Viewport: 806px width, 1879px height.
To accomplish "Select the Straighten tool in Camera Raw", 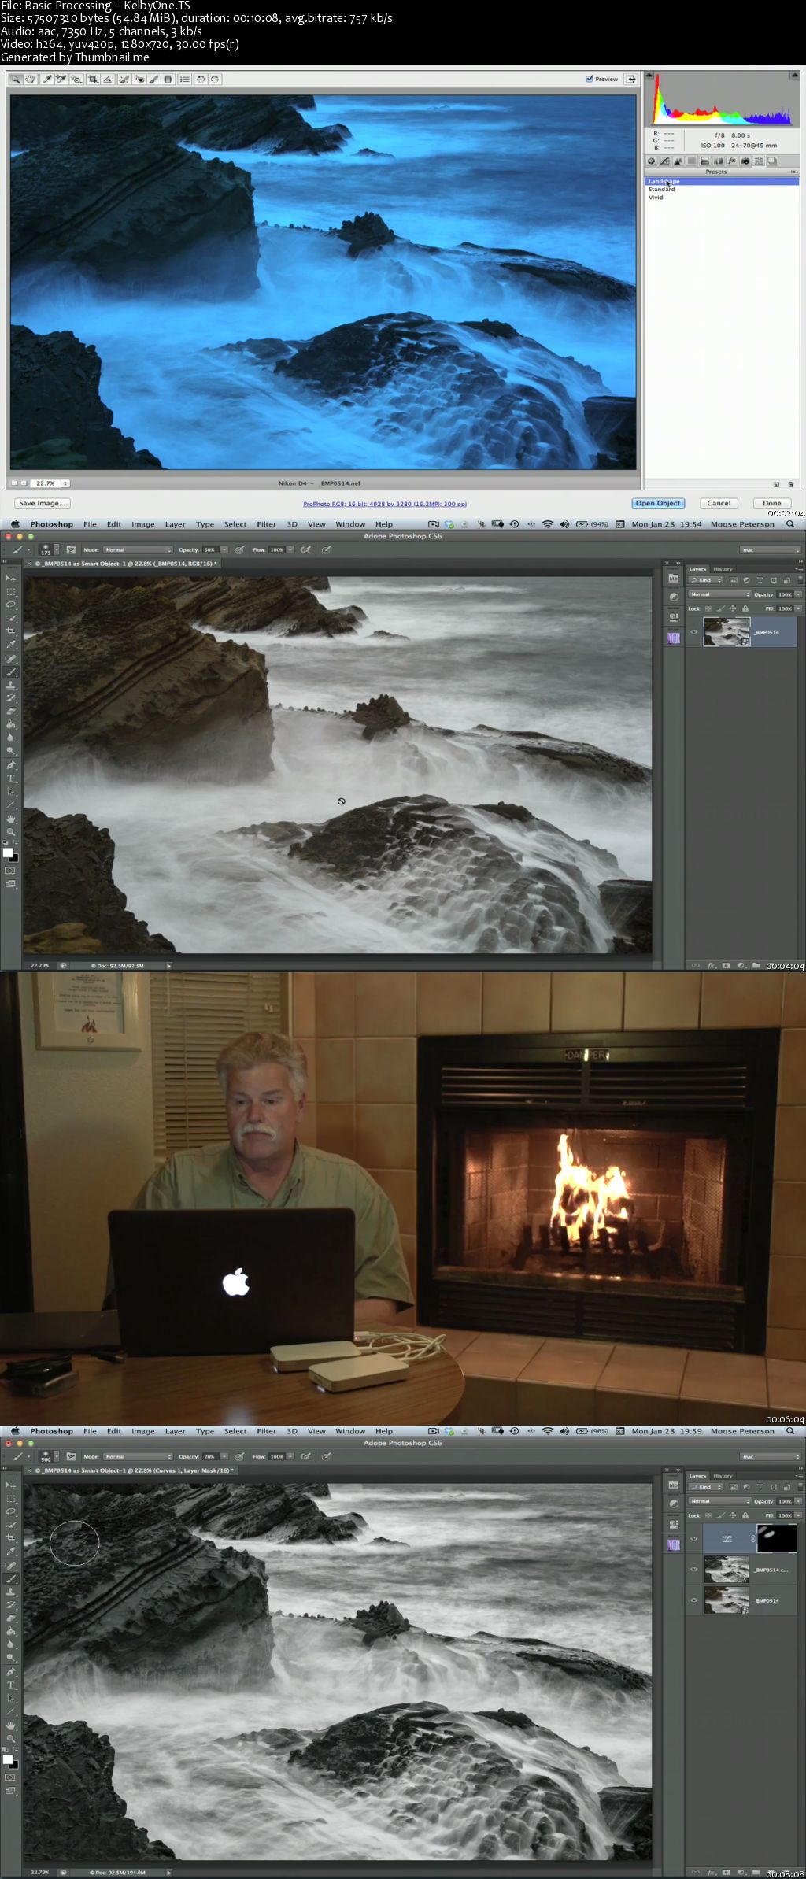I will pyautogui.click(x=108, y=80).
